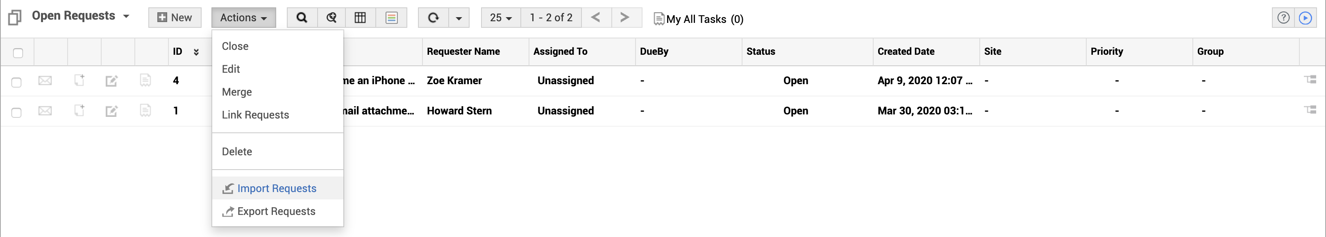The image size is (1326, 237).
Task: Check the select-all header checkbox
Action: click(x=18, y=53)
